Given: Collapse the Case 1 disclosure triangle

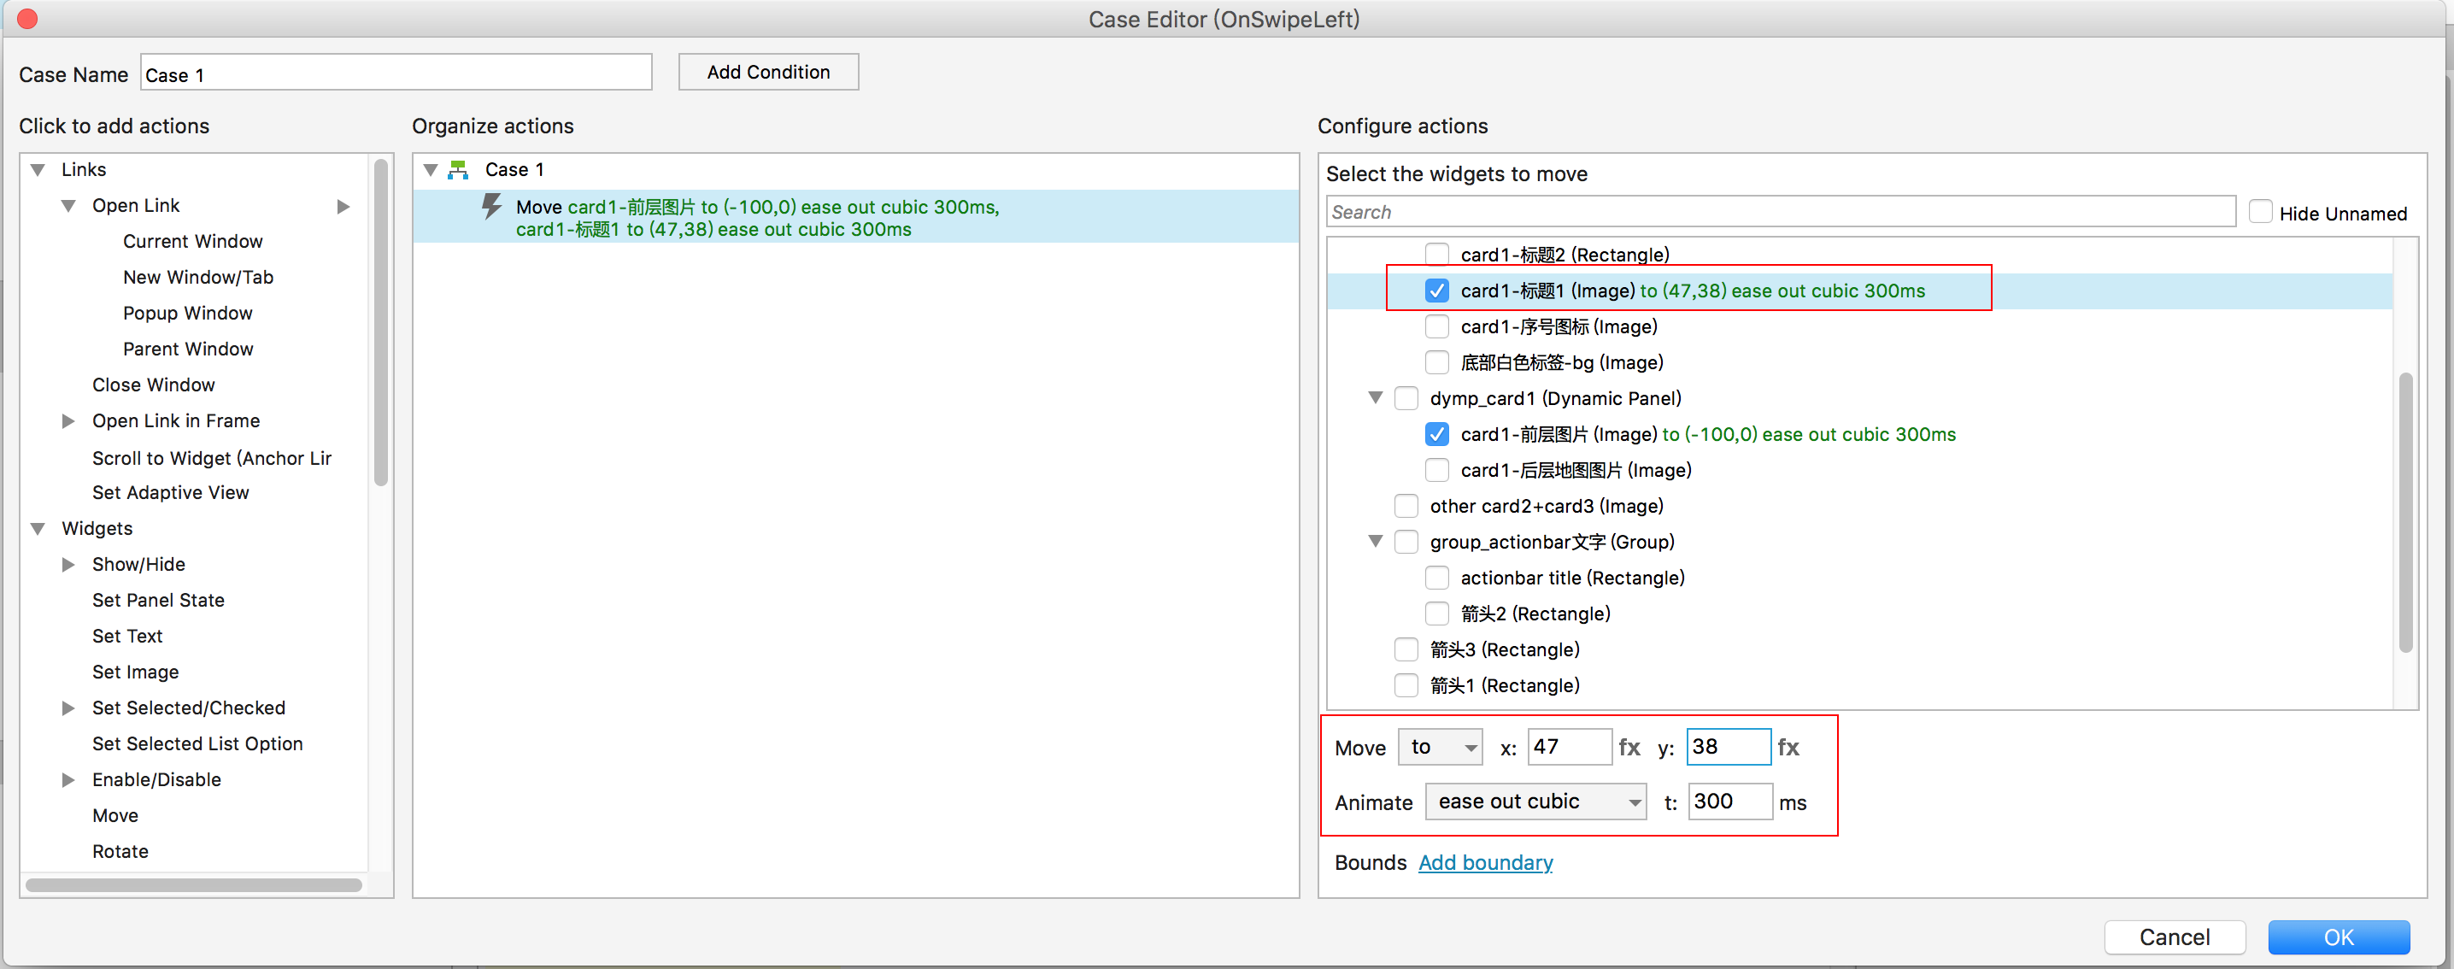Looking at the screenshot, I should 431,169.
